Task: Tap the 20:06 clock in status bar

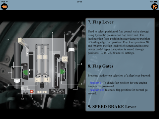Action: 79,2
